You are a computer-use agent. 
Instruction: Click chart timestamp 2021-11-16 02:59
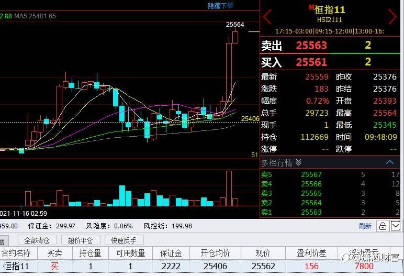[x=24, y=214]
